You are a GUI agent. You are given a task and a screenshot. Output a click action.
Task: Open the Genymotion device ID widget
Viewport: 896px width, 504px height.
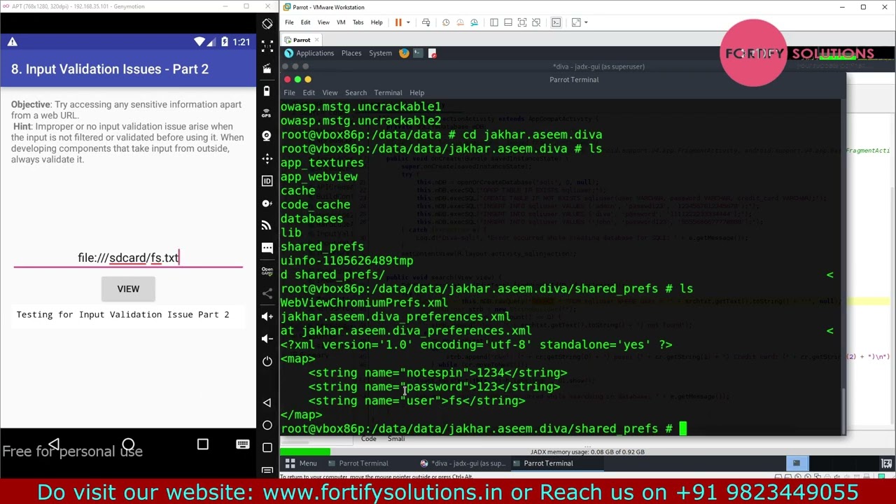coord(267,181)
